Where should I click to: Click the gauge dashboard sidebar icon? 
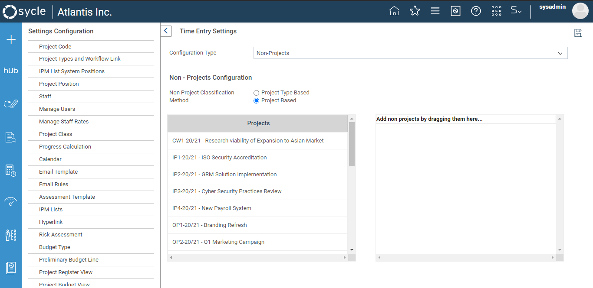click(x=11, y=201)
